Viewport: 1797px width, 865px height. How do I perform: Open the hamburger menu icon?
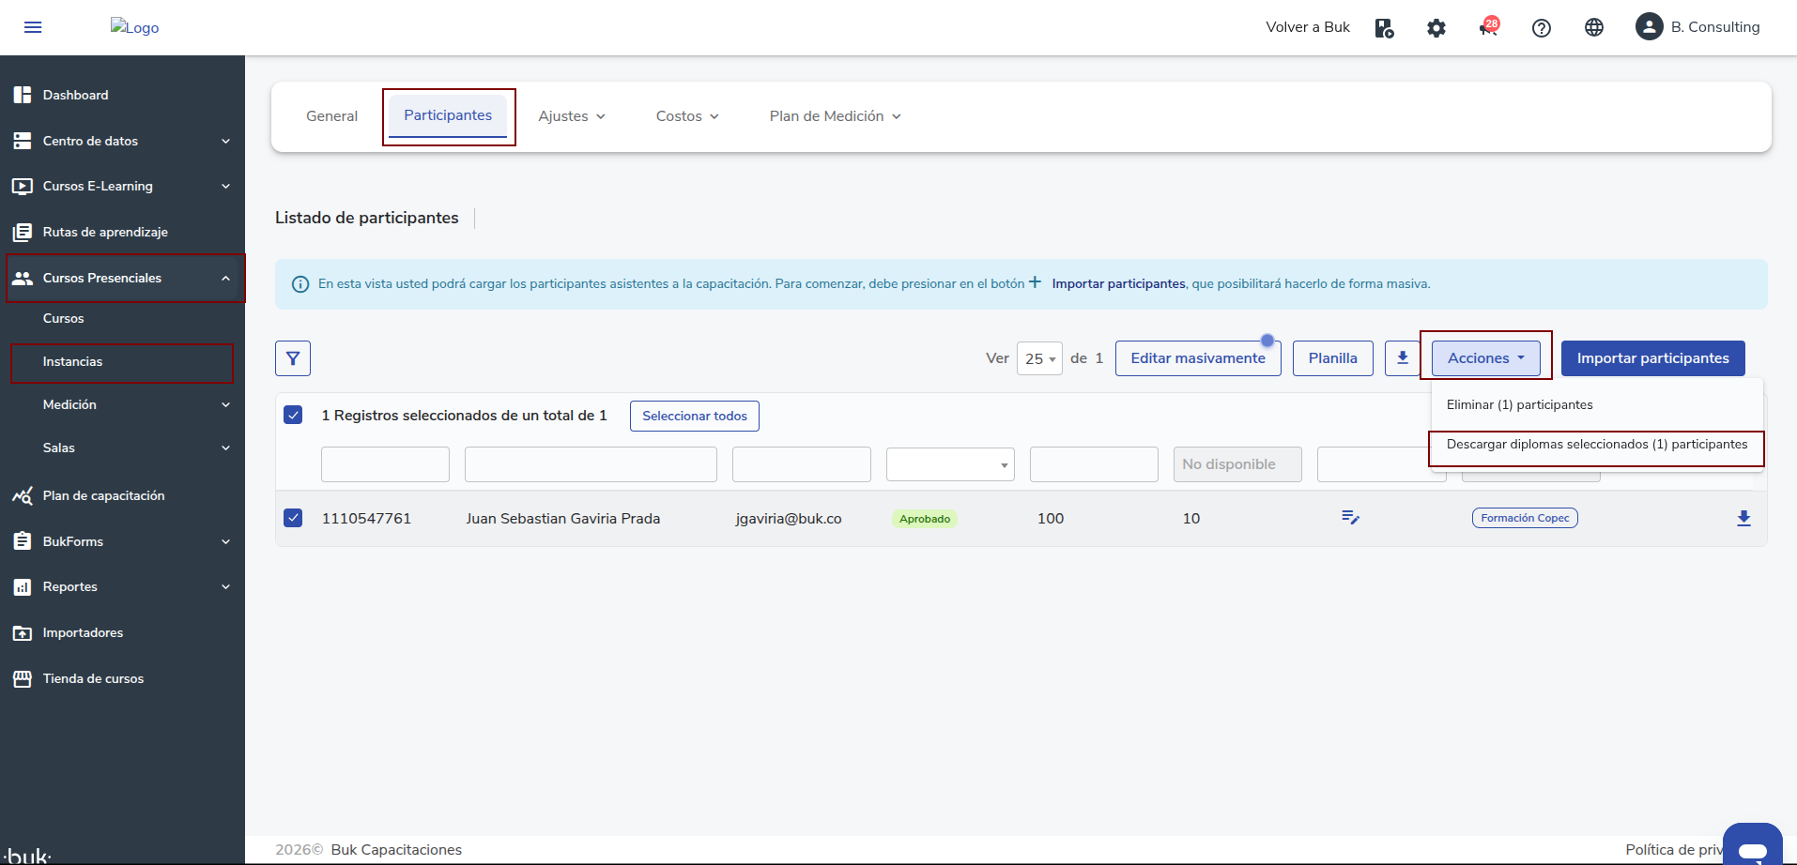[x=33, y=27]
